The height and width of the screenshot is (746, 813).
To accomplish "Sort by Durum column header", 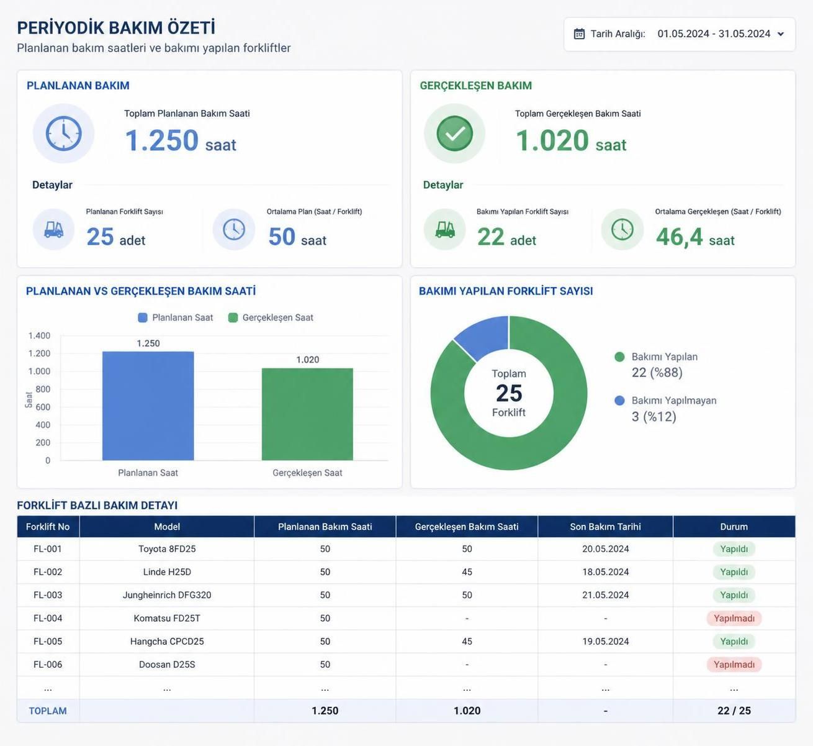I will click(x=734, y=527).
